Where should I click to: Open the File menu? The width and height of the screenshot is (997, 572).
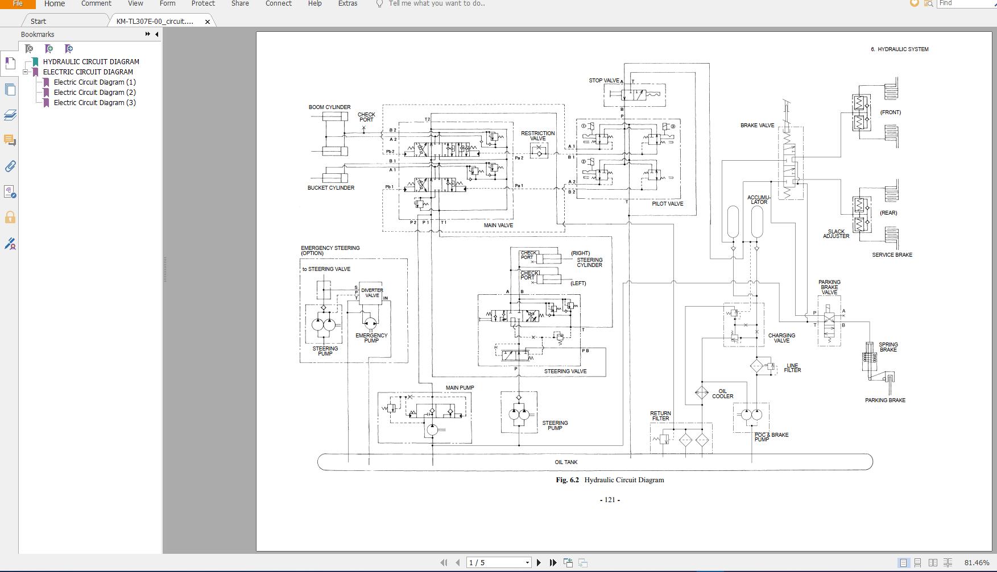click(18, 3)
